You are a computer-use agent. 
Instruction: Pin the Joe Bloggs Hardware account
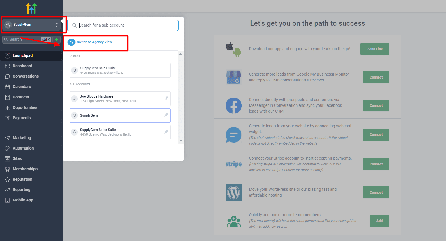(x=166, y=98)
